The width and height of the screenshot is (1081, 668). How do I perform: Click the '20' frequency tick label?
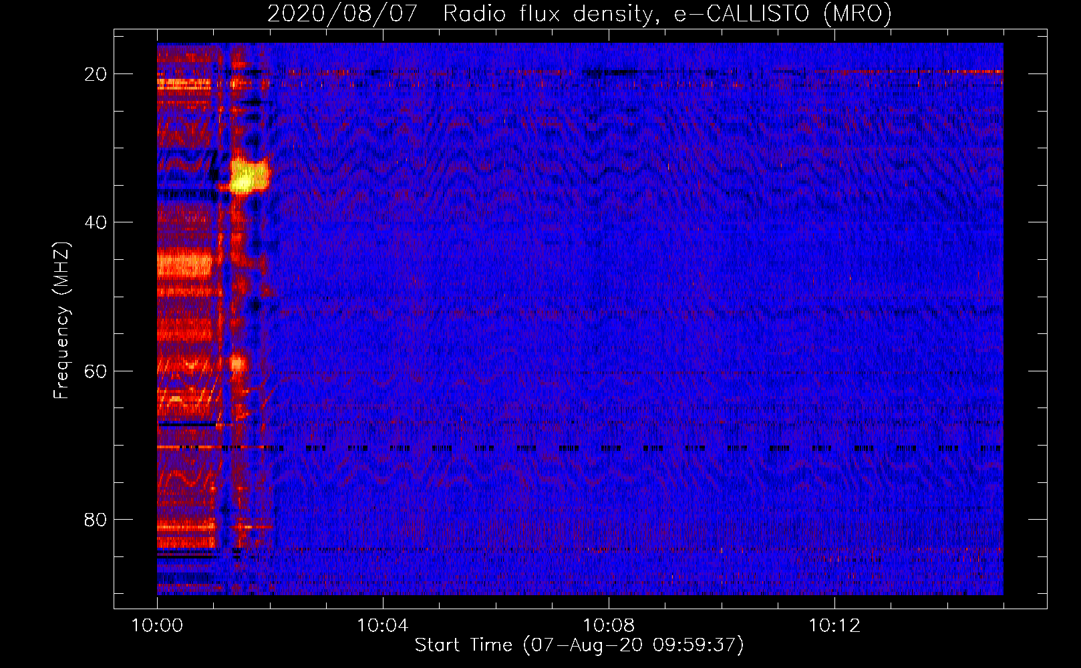(x=96, y=74)
